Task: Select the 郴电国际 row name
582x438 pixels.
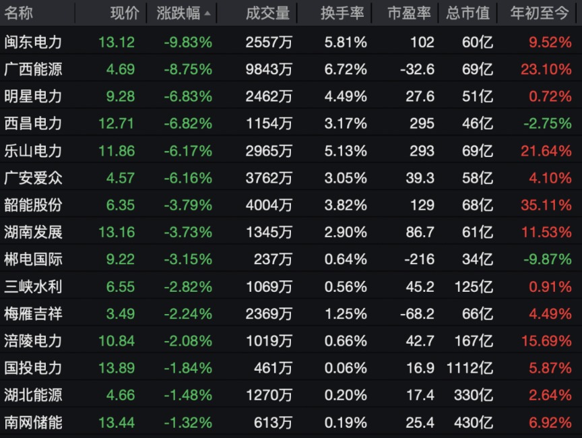Action: tap(33, 259)
